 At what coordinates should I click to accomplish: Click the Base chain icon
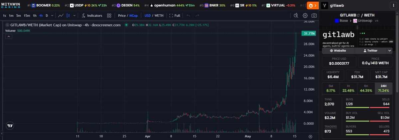coord(337,21)
